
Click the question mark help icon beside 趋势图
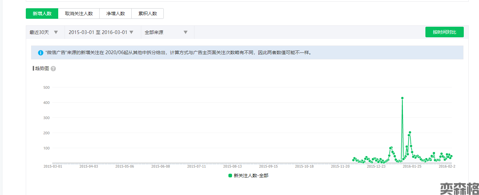[53, 69]
